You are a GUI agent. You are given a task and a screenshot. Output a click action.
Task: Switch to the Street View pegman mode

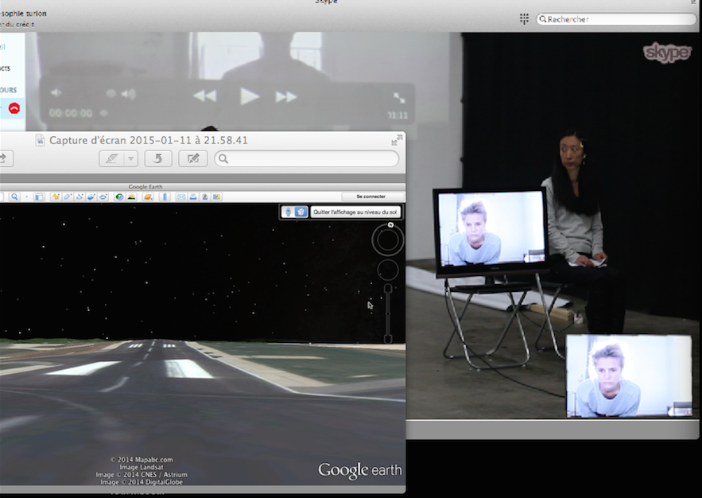click(x=288, y=212)
